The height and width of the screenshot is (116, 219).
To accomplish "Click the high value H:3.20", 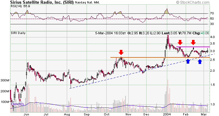I will pyautogui.click(x=144, y=33).
